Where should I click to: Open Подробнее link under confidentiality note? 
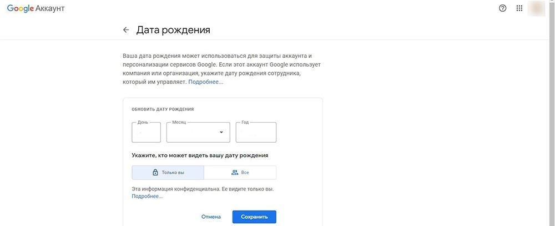point(147,196)
